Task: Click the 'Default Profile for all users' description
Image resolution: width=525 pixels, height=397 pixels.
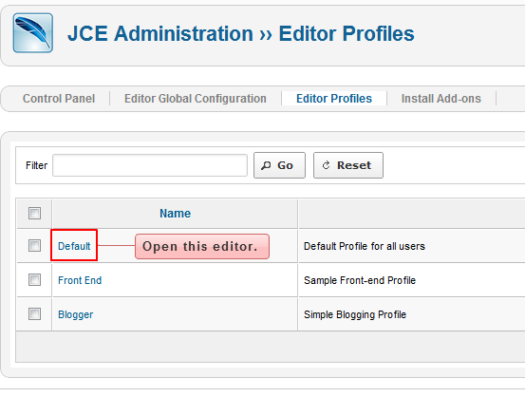Action: point(365,246)
